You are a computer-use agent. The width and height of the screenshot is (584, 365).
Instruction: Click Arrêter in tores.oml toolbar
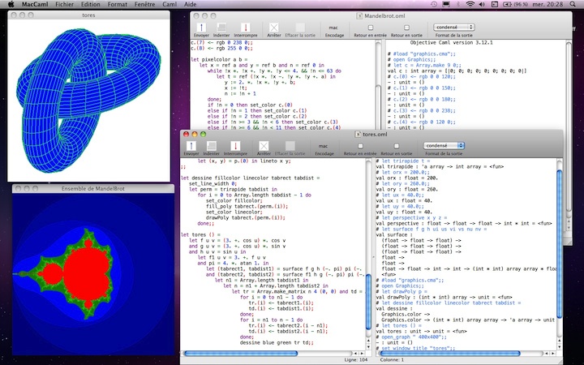(x=264, y=148)
